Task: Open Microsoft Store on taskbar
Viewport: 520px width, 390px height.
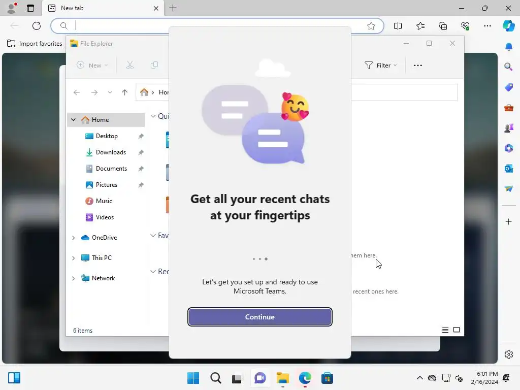Action: (x=327, y=378)
